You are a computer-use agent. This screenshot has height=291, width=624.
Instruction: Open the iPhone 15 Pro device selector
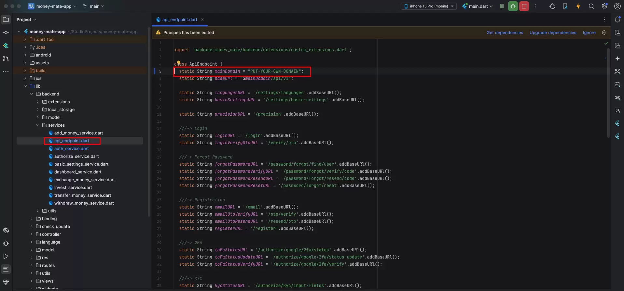coord(429,6)
